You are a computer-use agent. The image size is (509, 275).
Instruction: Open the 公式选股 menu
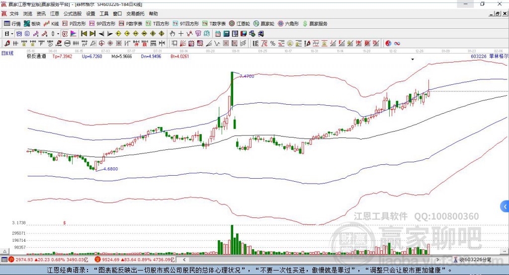[73, 13]
